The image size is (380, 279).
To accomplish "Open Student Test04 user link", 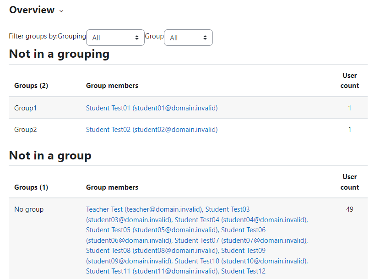I will pyautogui.click(x=241, y=220).
